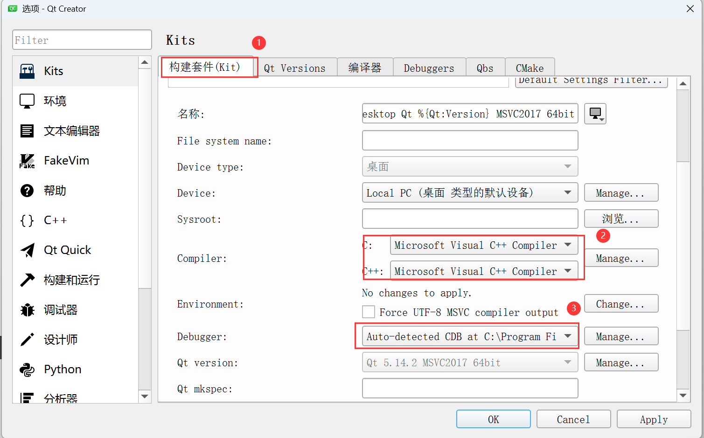Switch to the 编译器 tab
Image resolution: width=704 pixels, height=438 pixels.
point(365,68)
